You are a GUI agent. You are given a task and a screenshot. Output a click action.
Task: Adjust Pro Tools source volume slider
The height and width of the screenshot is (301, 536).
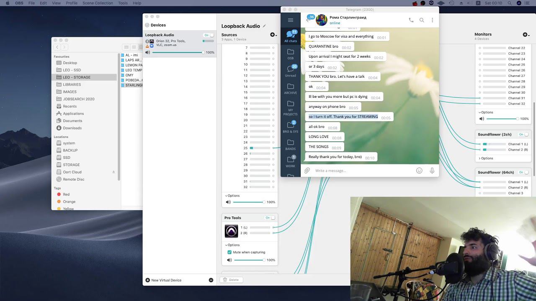[x=249, y=260]
